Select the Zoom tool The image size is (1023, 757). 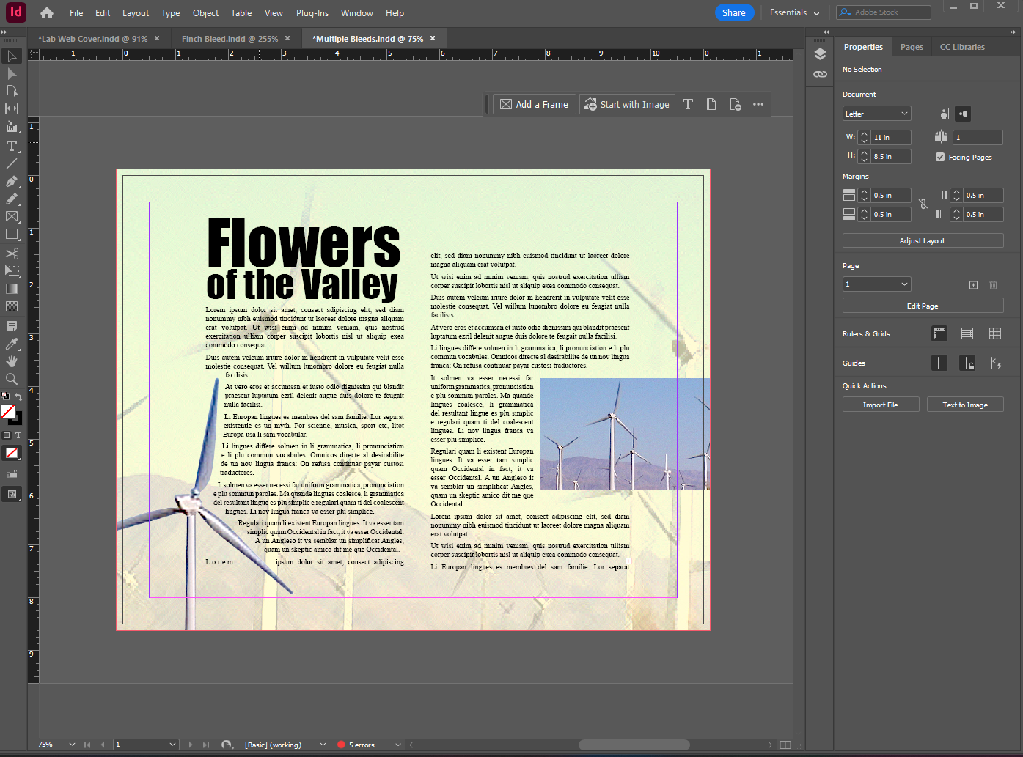12,379
